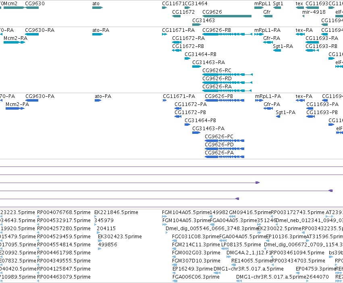Click the Mcm2 gene label
Image resolution: width=343 pixels, height=283 pixels.
pos(10,4)
